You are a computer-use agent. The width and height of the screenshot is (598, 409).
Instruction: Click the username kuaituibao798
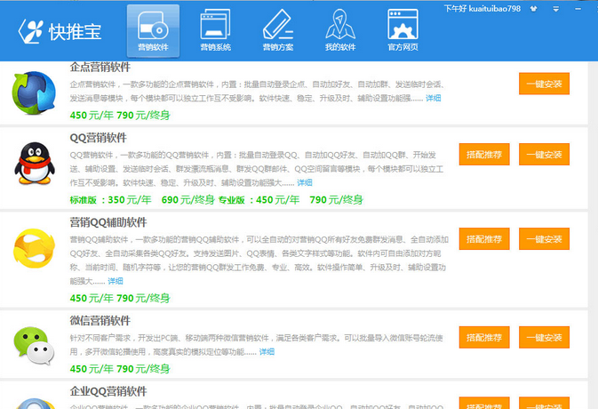[x=494, y=8]
